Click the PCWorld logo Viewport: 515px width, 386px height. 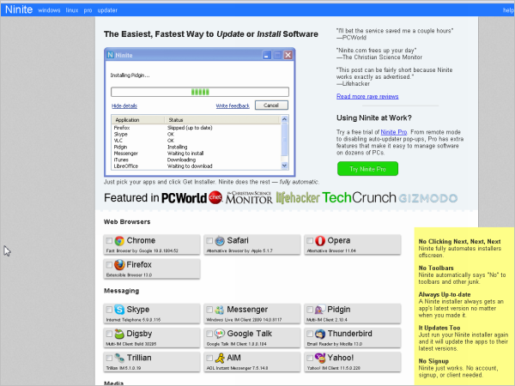pyautogui.click(x=184, y=197)
